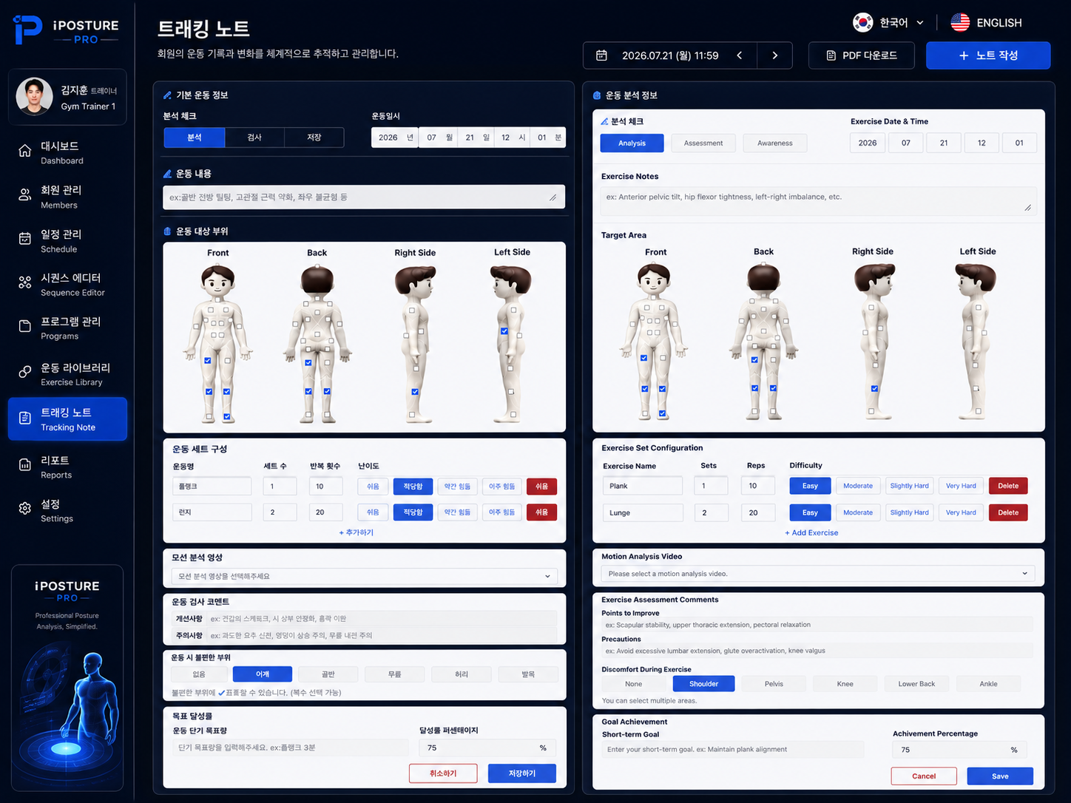Click the PDF 다운로드 button
Screen dimensions: 1071x803
[862, 55]
